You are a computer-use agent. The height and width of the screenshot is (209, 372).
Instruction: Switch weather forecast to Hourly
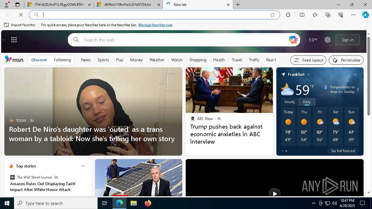coord(290,102)
